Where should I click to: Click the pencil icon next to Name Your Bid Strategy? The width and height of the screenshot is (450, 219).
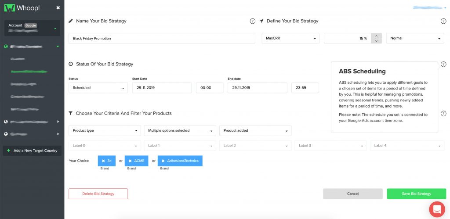71,21
